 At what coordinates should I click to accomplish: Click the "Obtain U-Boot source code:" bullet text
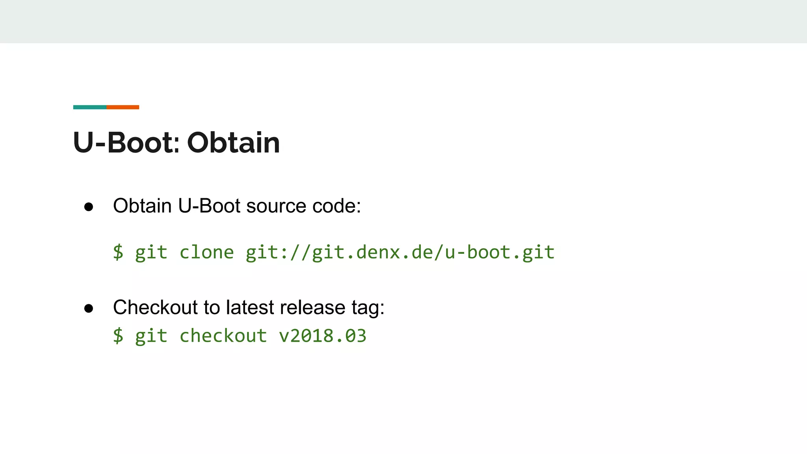click(237, 206)
